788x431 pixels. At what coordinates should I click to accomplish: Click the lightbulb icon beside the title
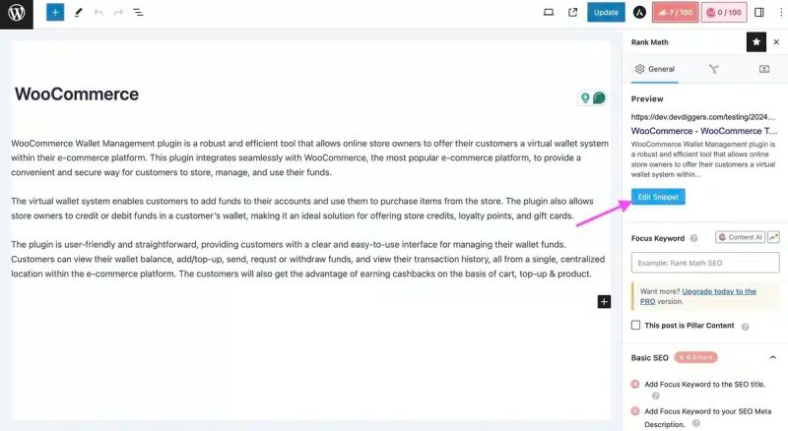[585, 98]
